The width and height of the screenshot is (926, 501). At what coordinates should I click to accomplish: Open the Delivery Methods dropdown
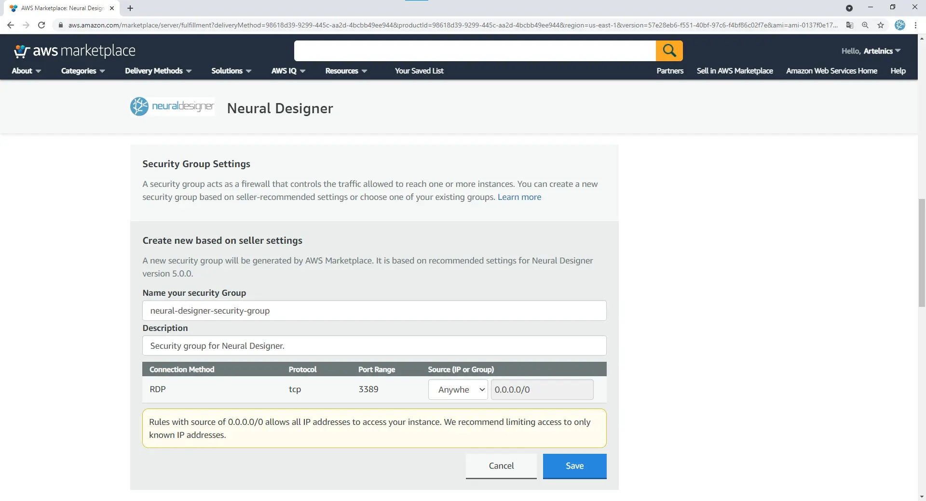click(158, 71)
